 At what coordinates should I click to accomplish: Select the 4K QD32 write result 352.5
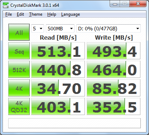(x=114, y=106)
